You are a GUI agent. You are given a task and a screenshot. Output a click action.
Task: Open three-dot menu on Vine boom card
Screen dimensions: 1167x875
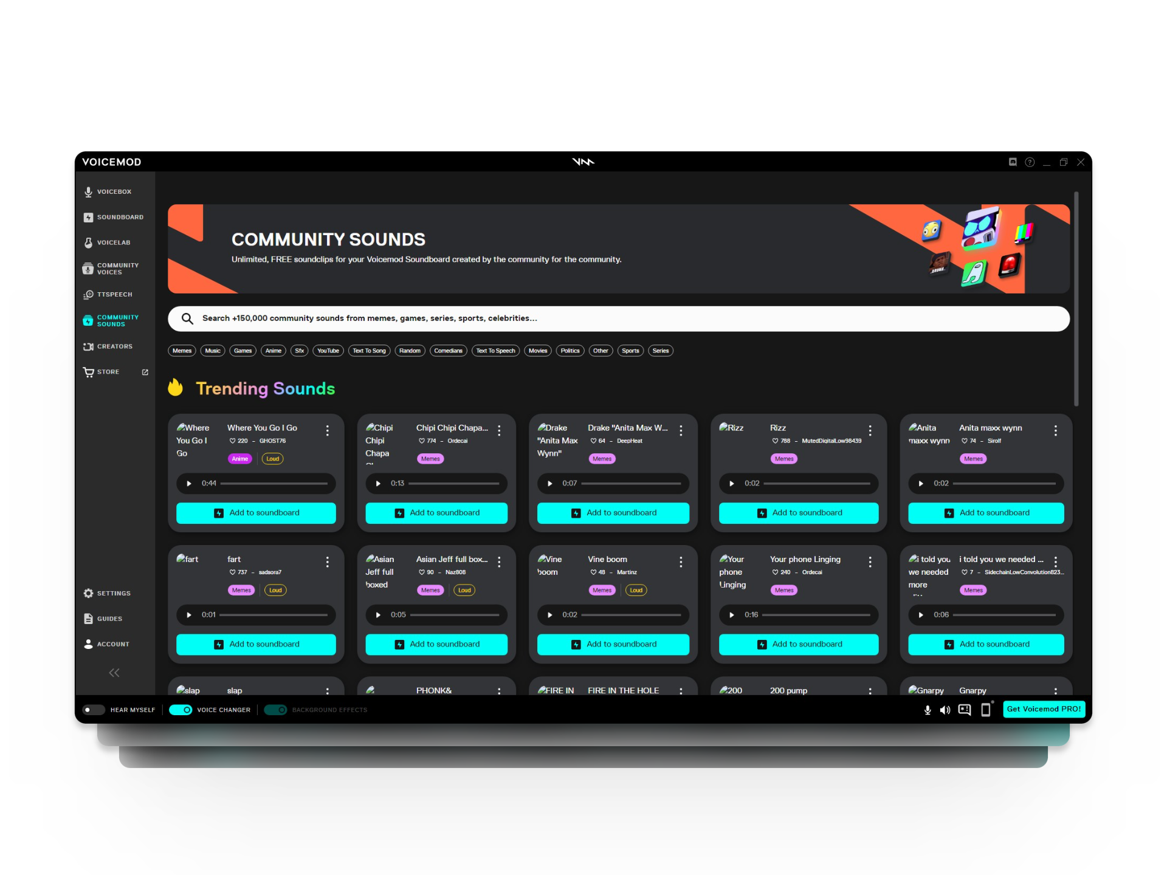click(x=681, y=562)
